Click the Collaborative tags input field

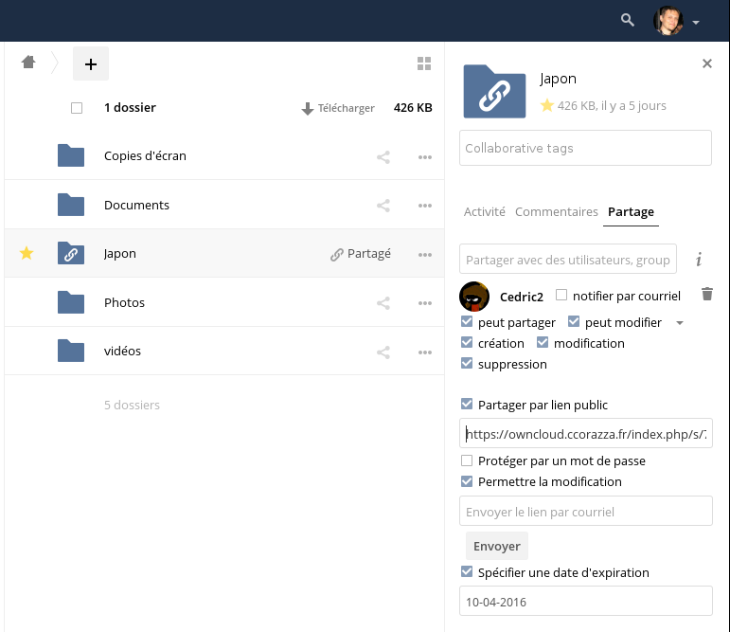click(x=585, y=148)
